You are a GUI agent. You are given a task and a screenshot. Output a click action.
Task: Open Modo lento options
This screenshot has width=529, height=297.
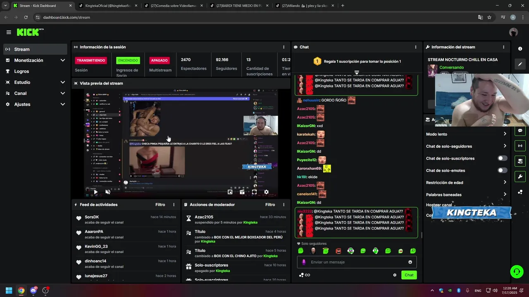tap(466, 134)
